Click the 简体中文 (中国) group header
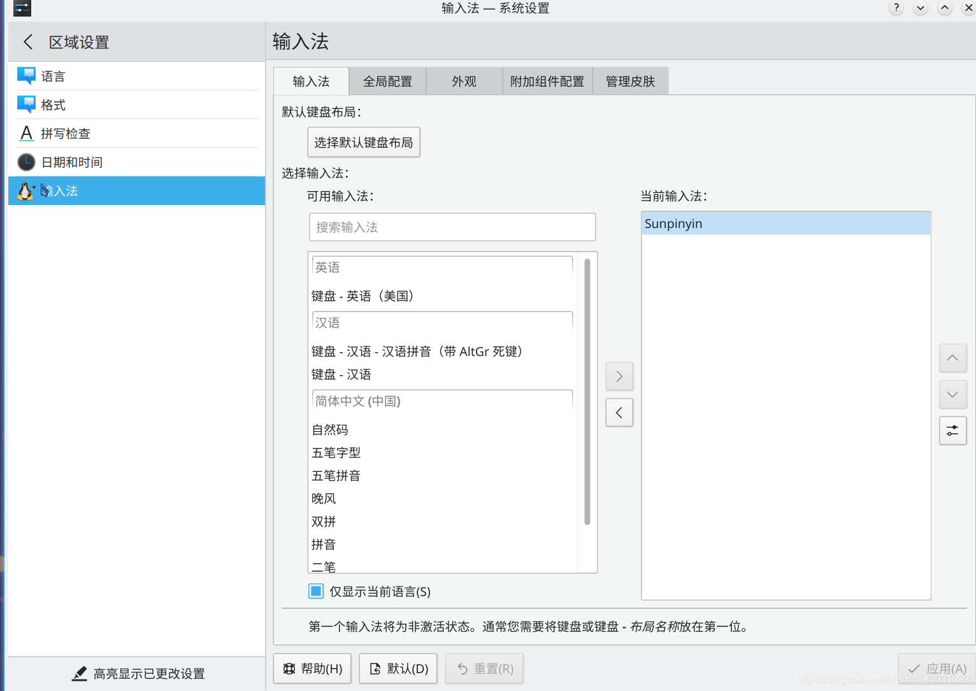976x691 pixels. pos(443,401)
